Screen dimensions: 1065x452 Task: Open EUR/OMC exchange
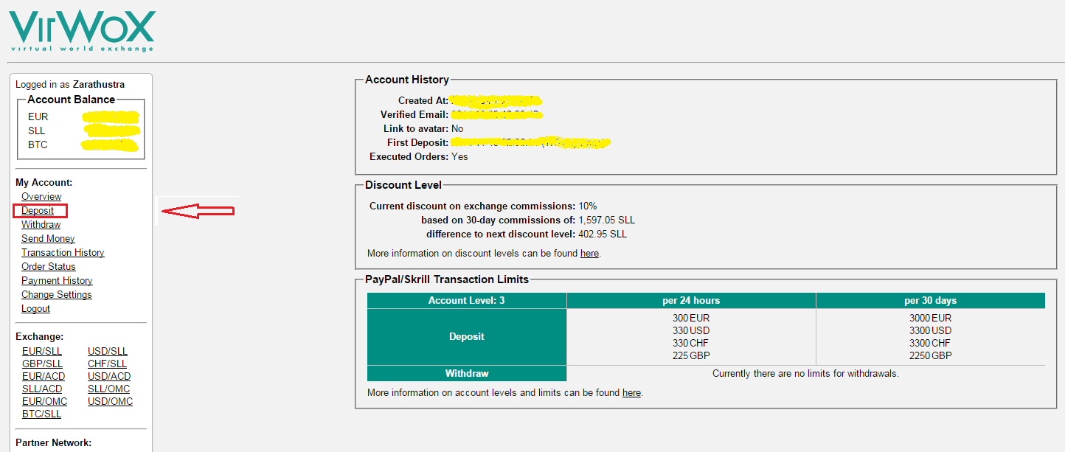pos(44,401)
